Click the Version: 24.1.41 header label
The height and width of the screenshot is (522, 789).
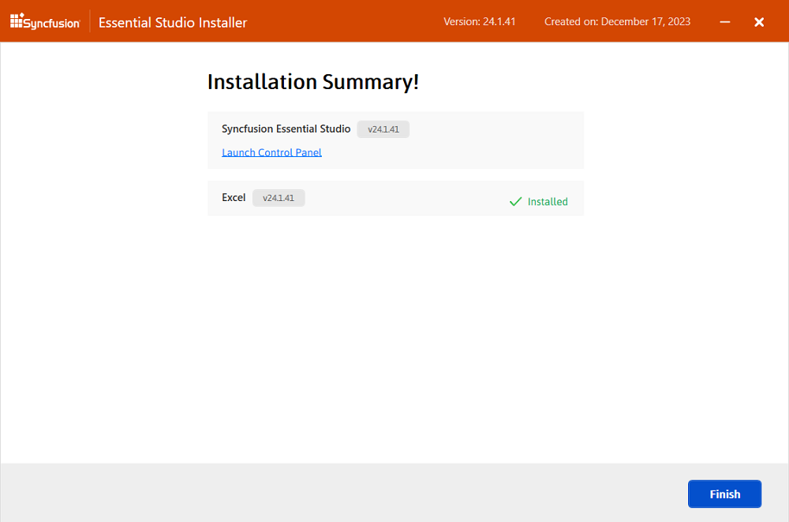pyautogui.click(x=479, y=22)
